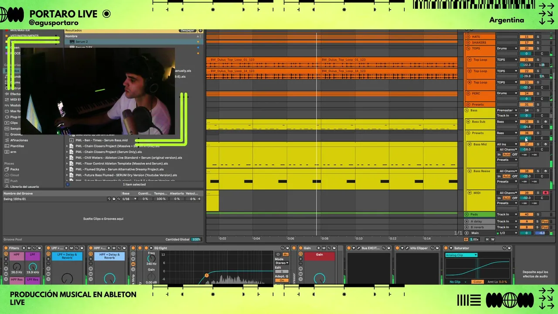The height and width of the screenshot is (314, 558).
Task: Clear browser filters with Despejar button
Action: (x=187, y=31)
